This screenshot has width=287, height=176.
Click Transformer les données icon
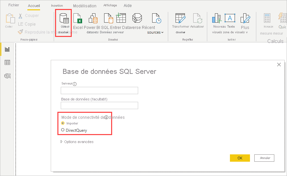point(180,19)
